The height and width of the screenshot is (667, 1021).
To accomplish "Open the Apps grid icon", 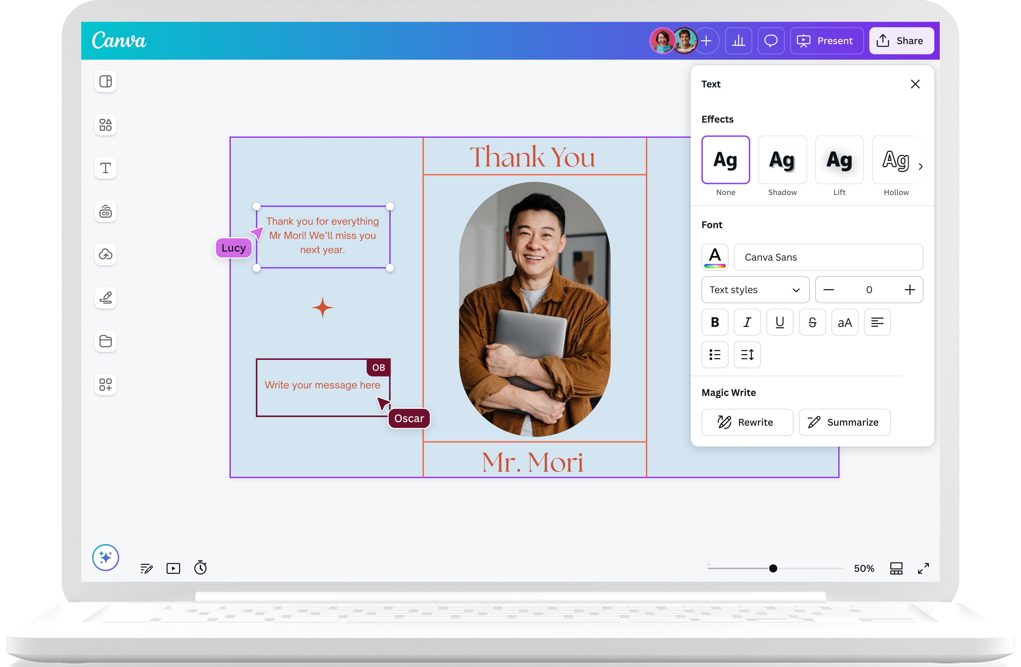I will pos(106,385).
